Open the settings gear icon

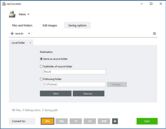click(154, 33)
